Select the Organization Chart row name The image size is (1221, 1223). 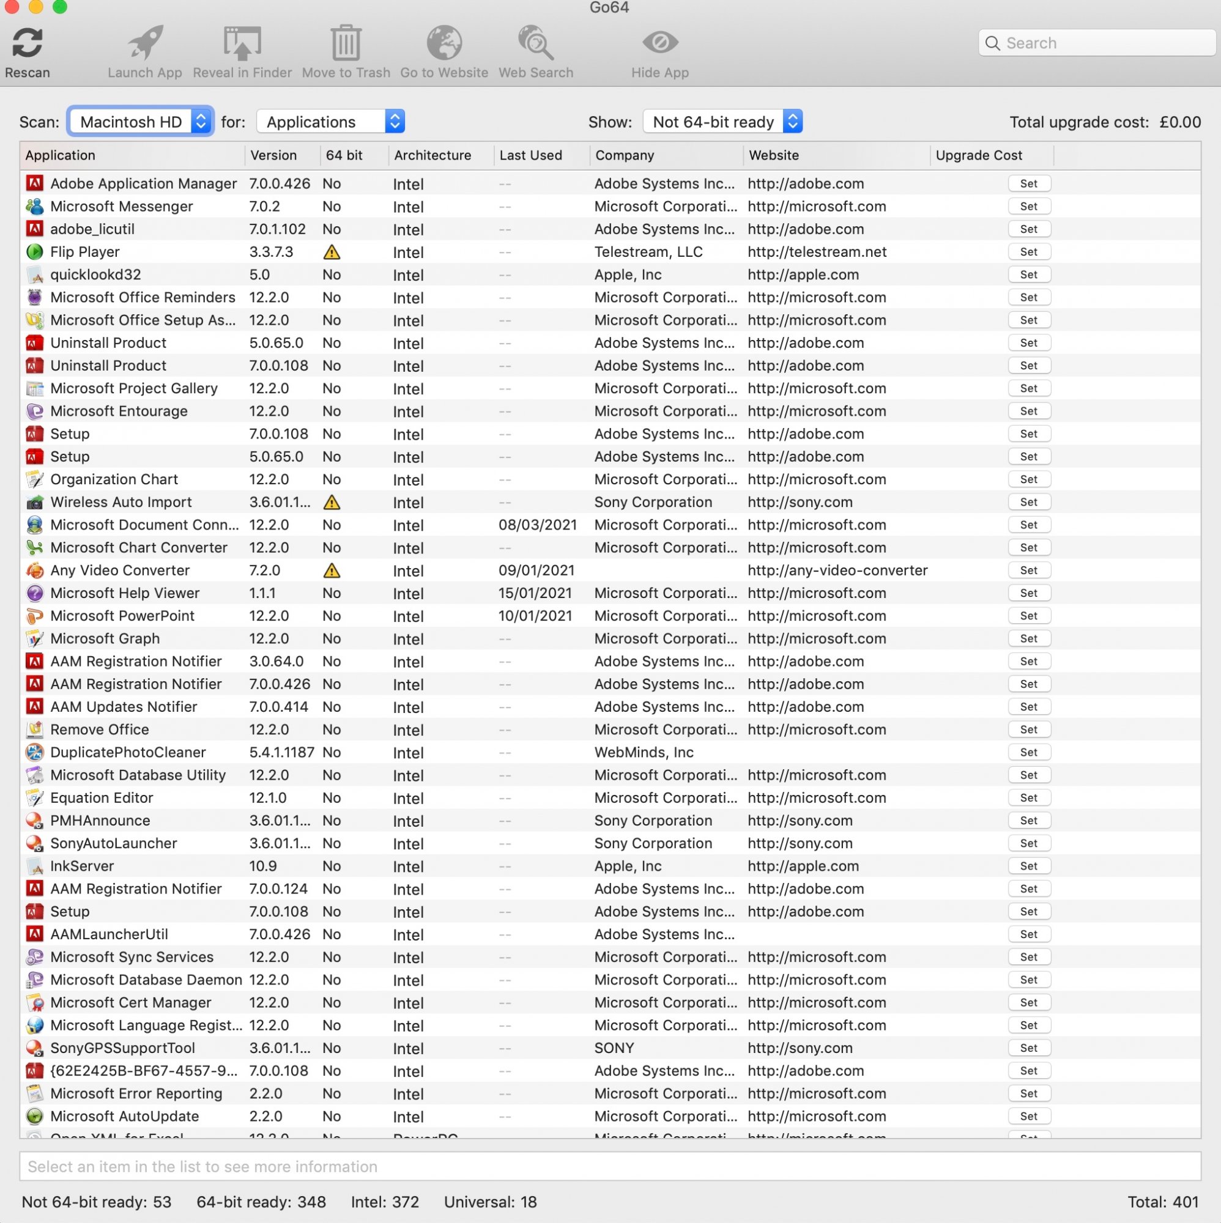click(x=114, y=480)
